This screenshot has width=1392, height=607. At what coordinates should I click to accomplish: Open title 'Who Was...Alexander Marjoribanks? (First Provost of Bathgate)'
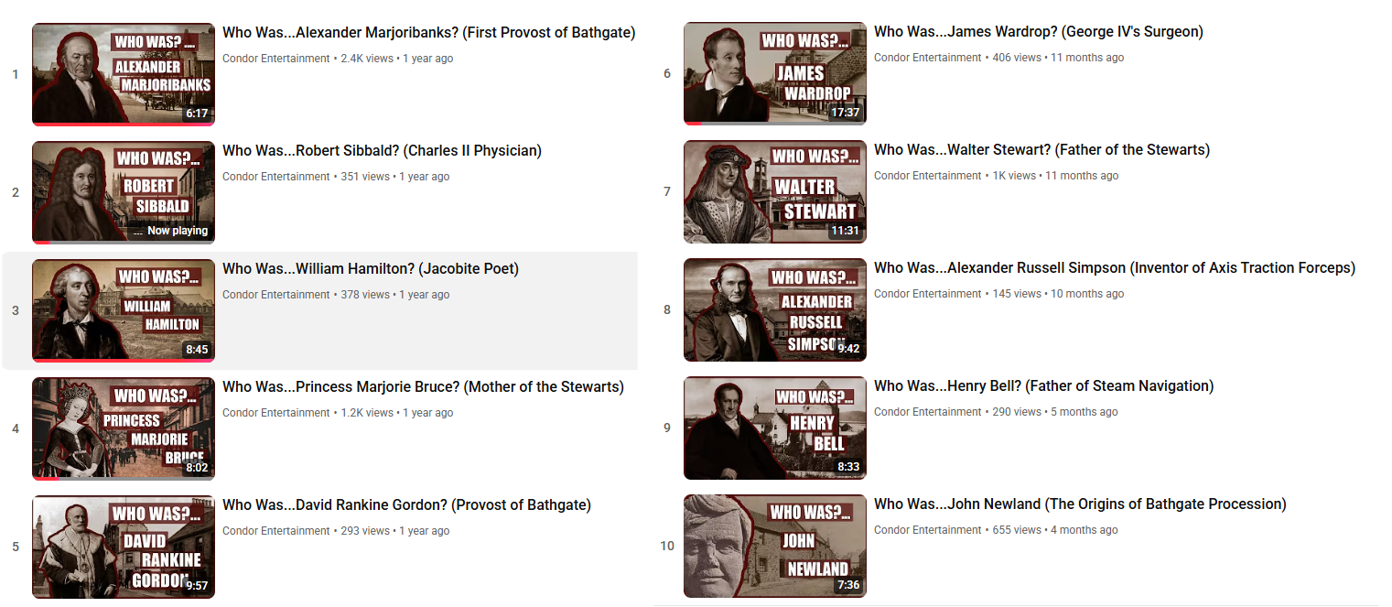pyautogui.click(x=429, y=33)
